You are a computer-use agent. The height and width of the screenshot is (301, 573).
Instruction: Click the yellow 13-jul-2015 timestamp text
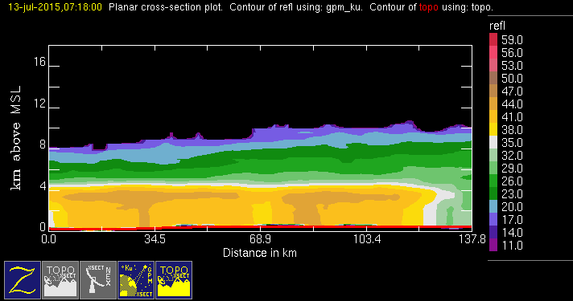pyautogui.click(x=56, y=7)
